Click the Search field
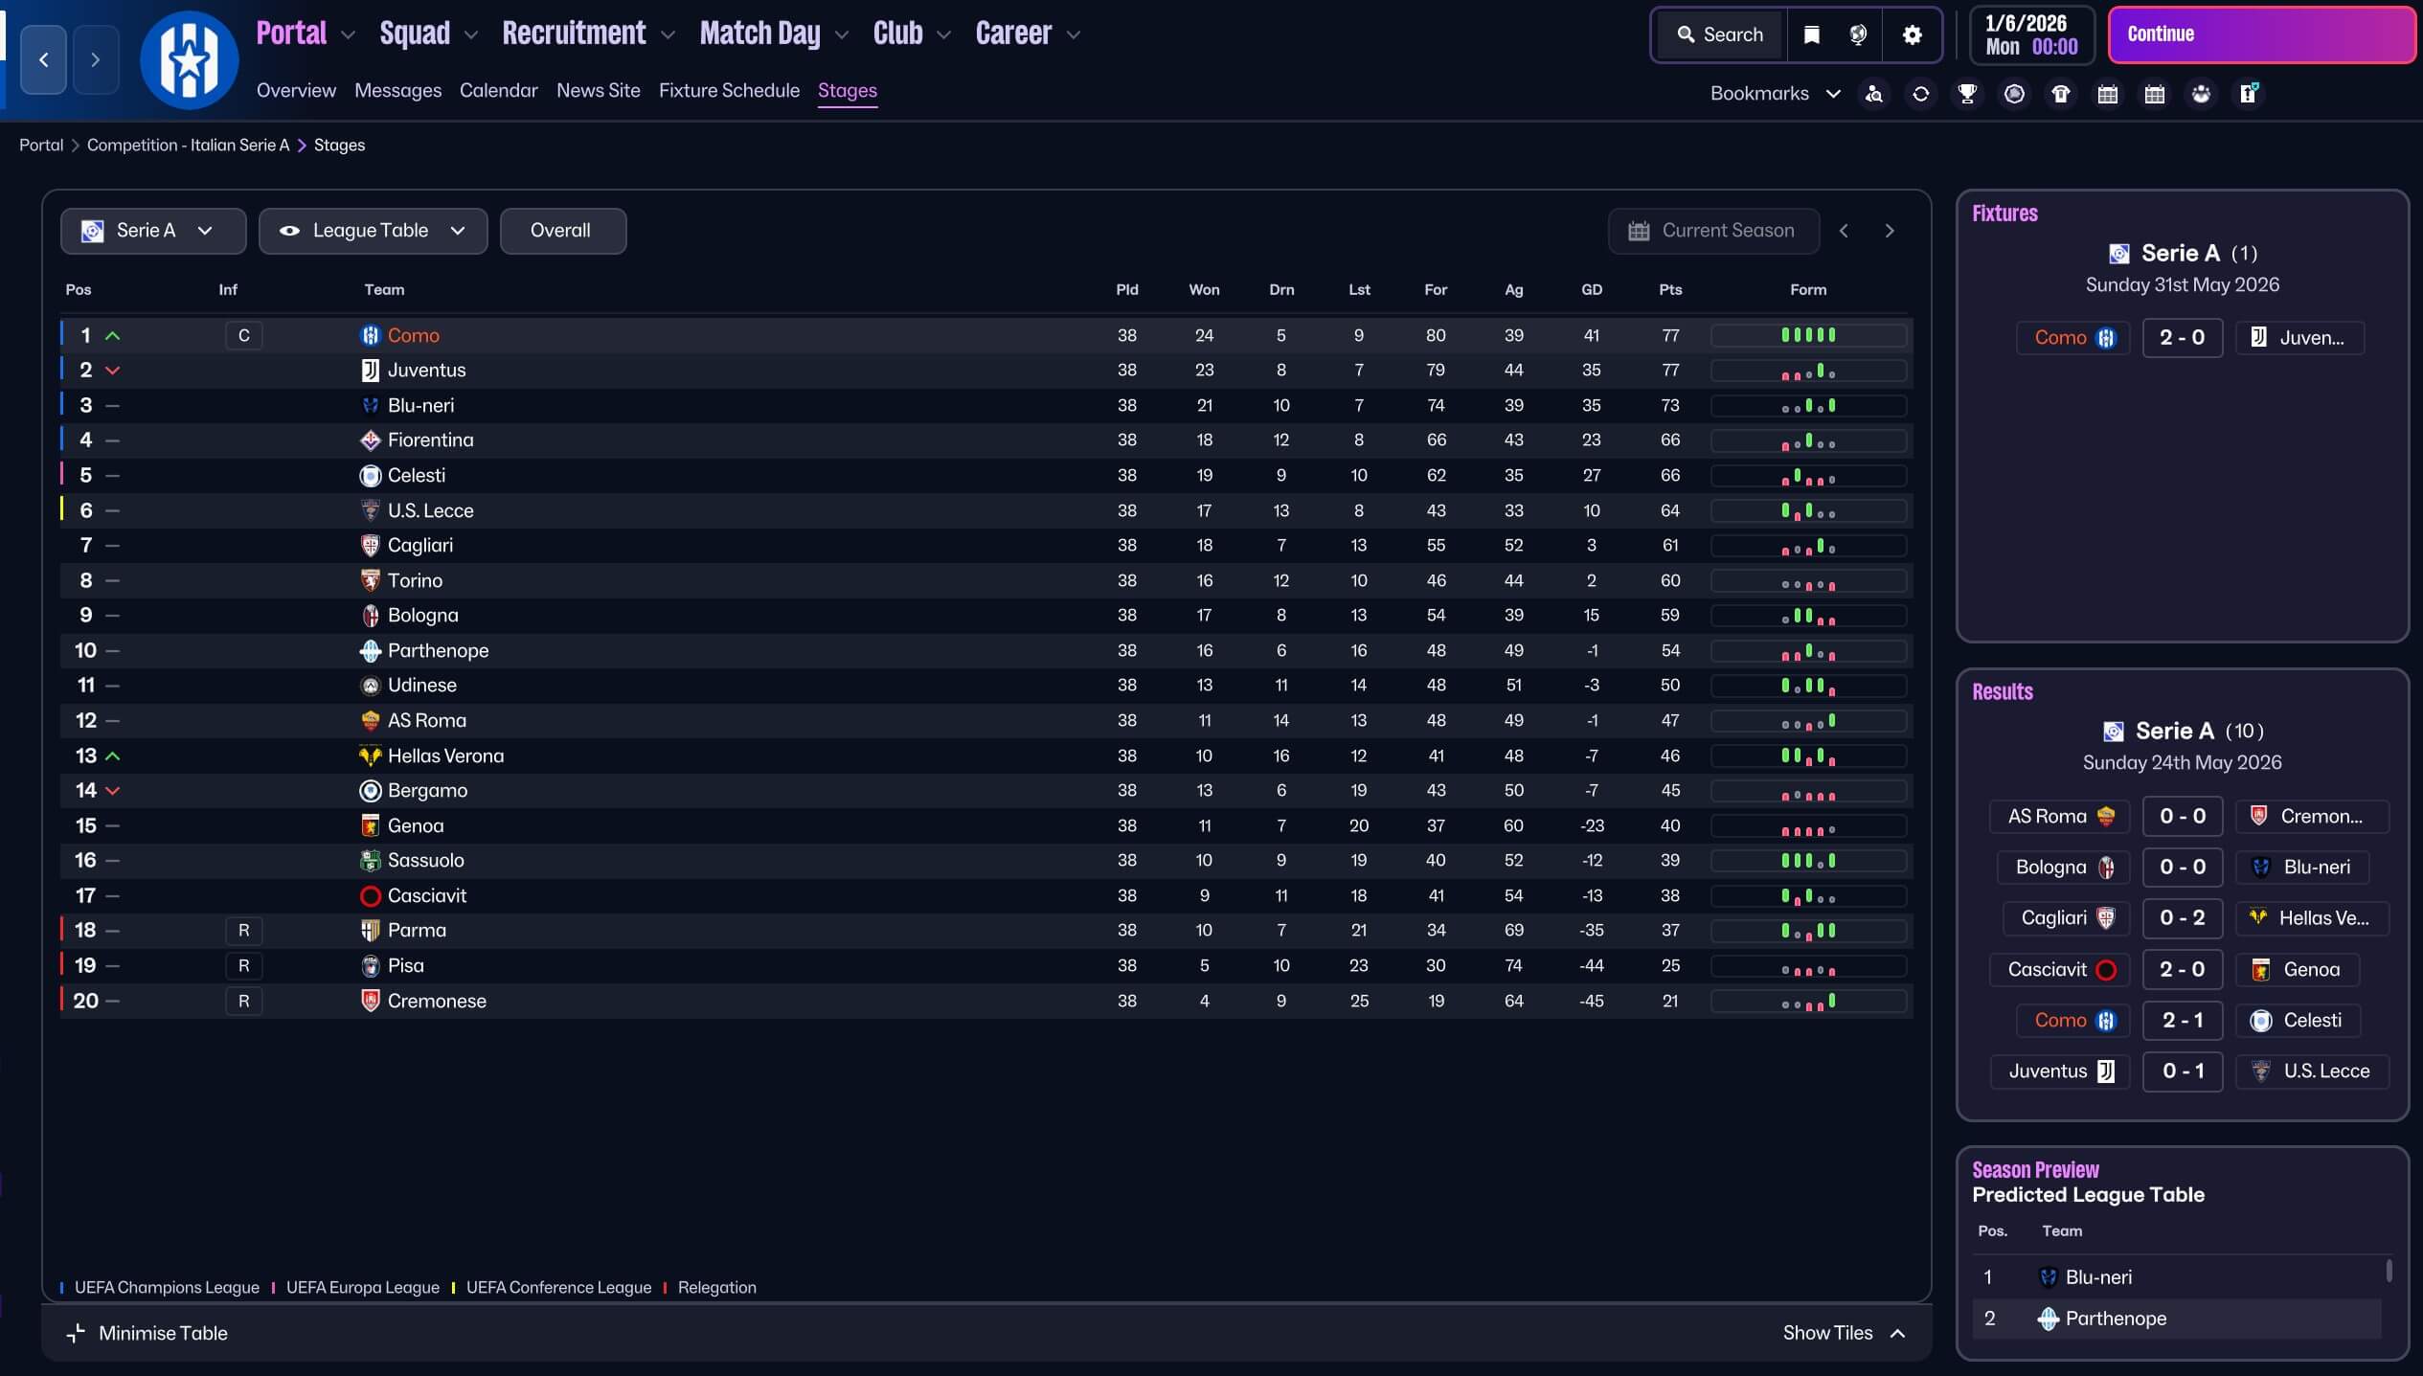Image resolution: width=2423 pixels, height=1376 pixels. [x=1721, y=34]
